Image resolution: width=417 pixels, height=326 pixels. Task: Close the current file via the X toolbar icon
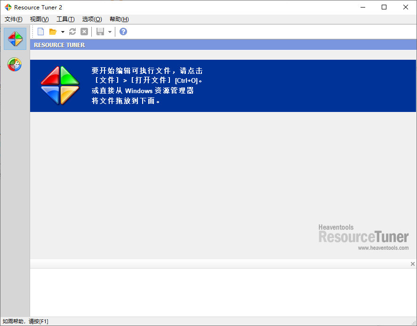84,32
